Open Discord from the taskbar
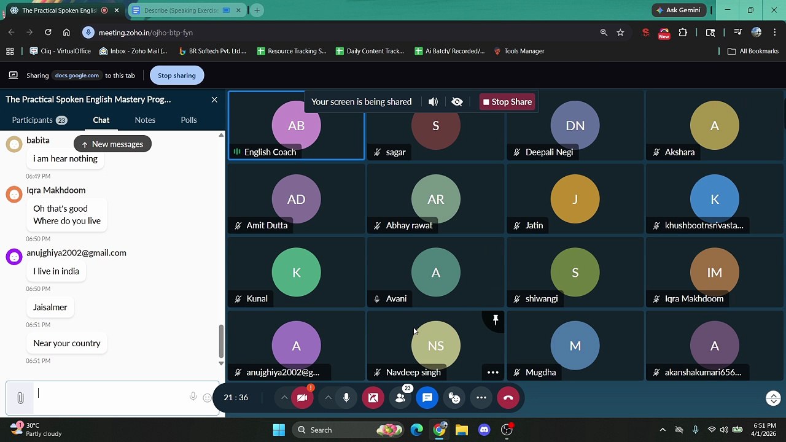The image size is (786, 442). tap(484, 430)
